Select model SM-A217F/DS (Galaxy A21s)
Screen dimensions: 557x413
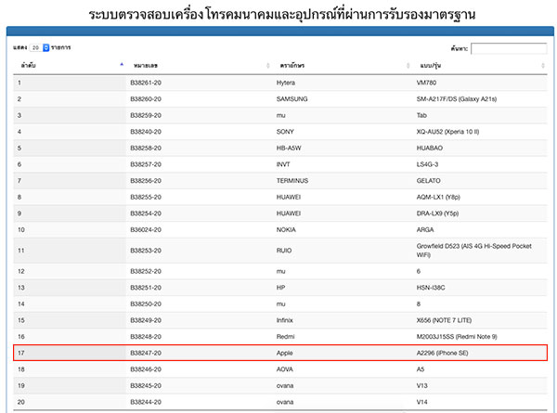[457, 99]
